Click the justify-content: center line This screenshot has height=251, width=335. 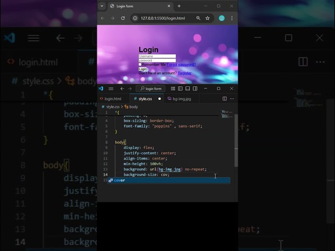tap(150, 153)
